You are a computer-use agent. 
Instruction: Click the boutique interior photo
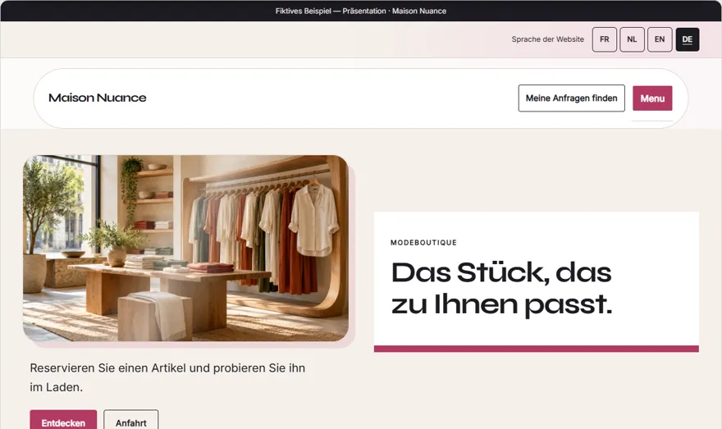(x=185, y=248)
